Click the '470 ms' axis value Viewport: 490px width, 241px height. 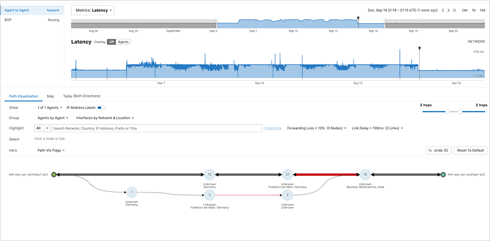coord(478,52)
